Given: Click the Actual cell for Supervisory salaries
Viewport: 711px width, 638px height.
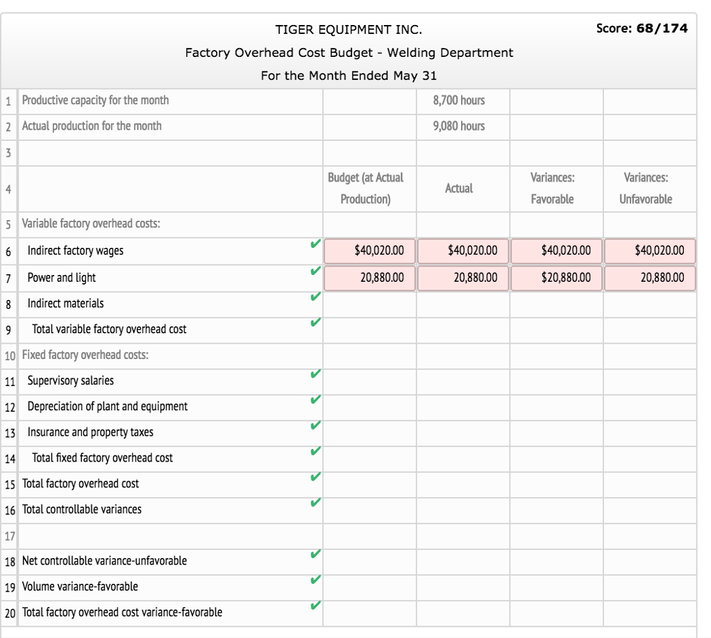Looking at the screenshot, I should 463,381.
